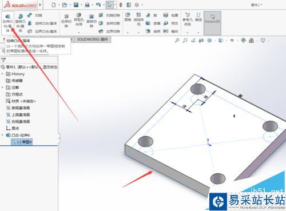Viewport: 286px width, 211px height.
Task: Open View Orientation menu
Action: [209, 41]
